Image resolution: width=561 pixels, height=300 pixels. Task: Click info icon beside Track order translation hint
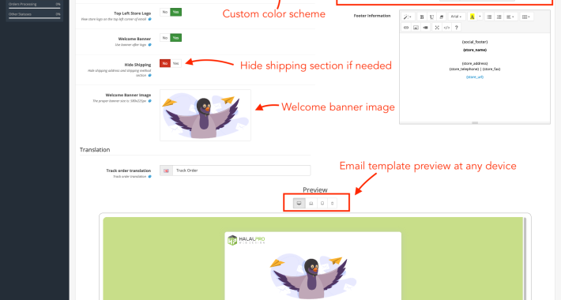150,177
